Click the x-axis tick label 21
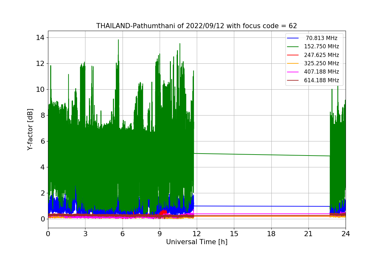384x256 pixels. [x=308, y=234]
